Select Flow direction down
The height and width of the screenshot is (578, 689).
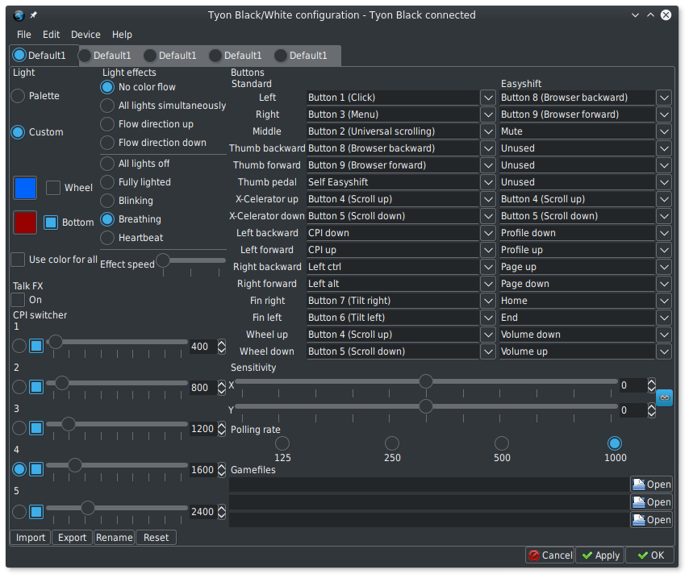click(154, 143)
